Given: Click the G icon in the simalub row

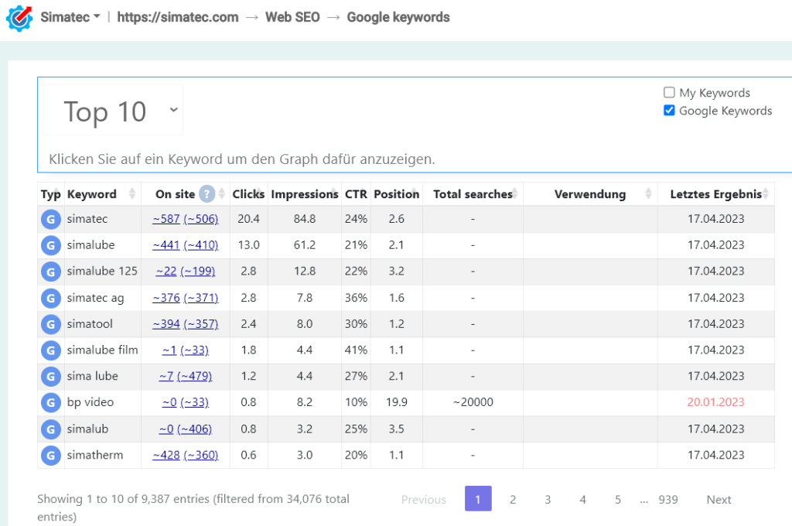Looking at the screenshot, I should coord(51,429).
